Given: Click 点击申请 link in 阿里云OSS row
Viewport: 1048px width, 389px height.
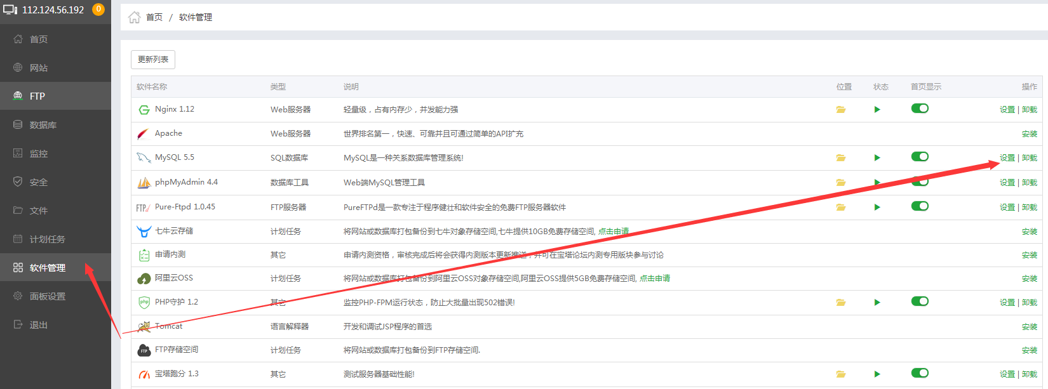Looking at the screenshot, I should click(654, 279).
